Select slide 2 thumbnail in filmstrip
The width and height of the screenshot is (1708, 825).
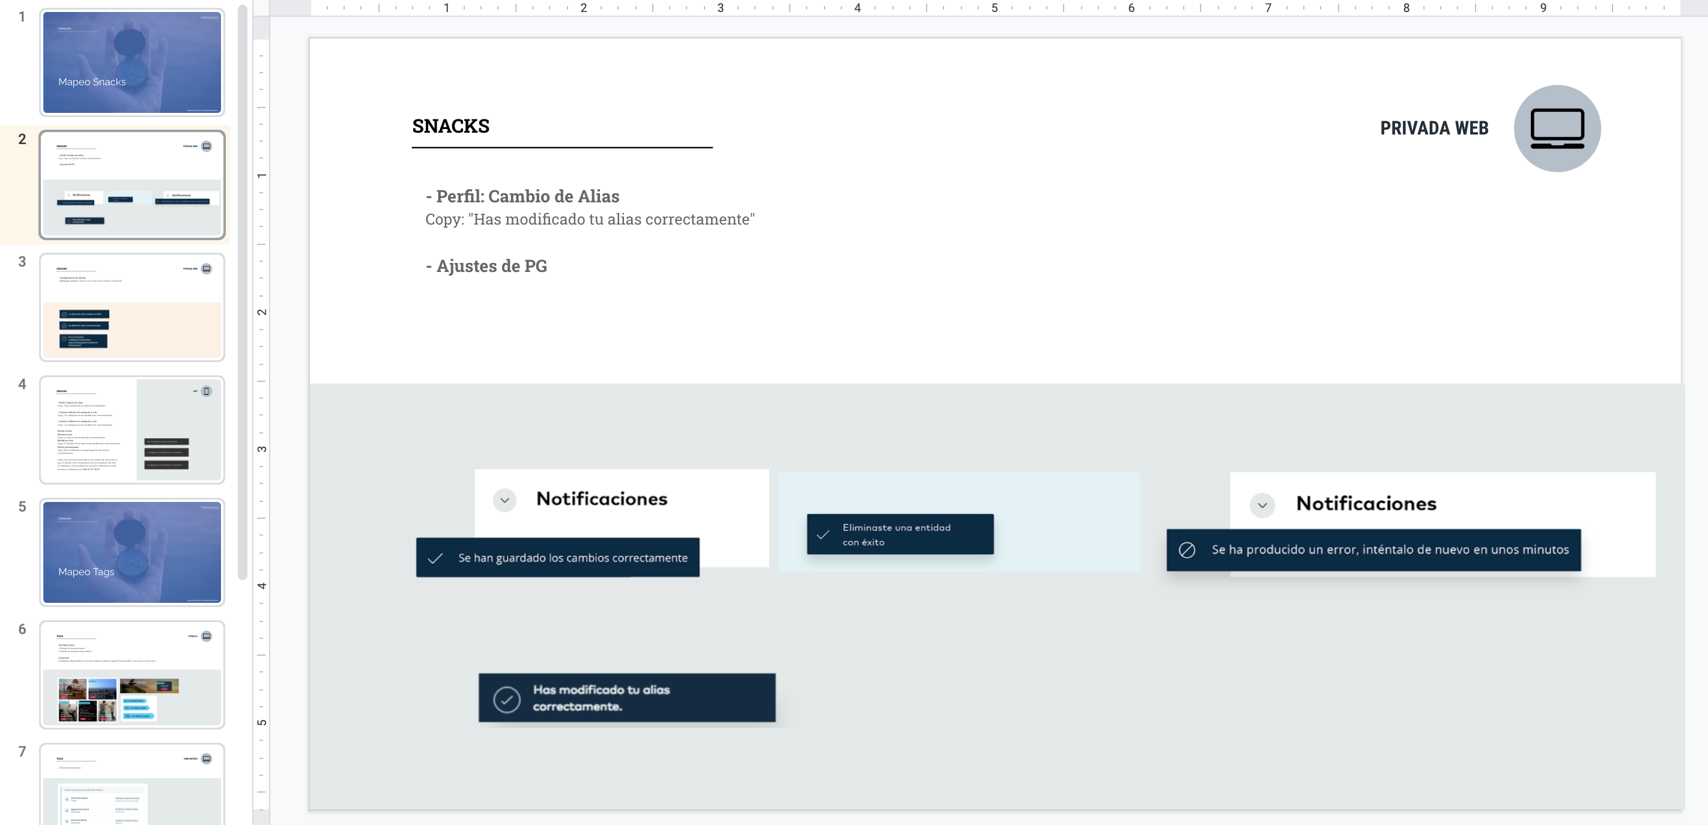(x=132, y=185)
